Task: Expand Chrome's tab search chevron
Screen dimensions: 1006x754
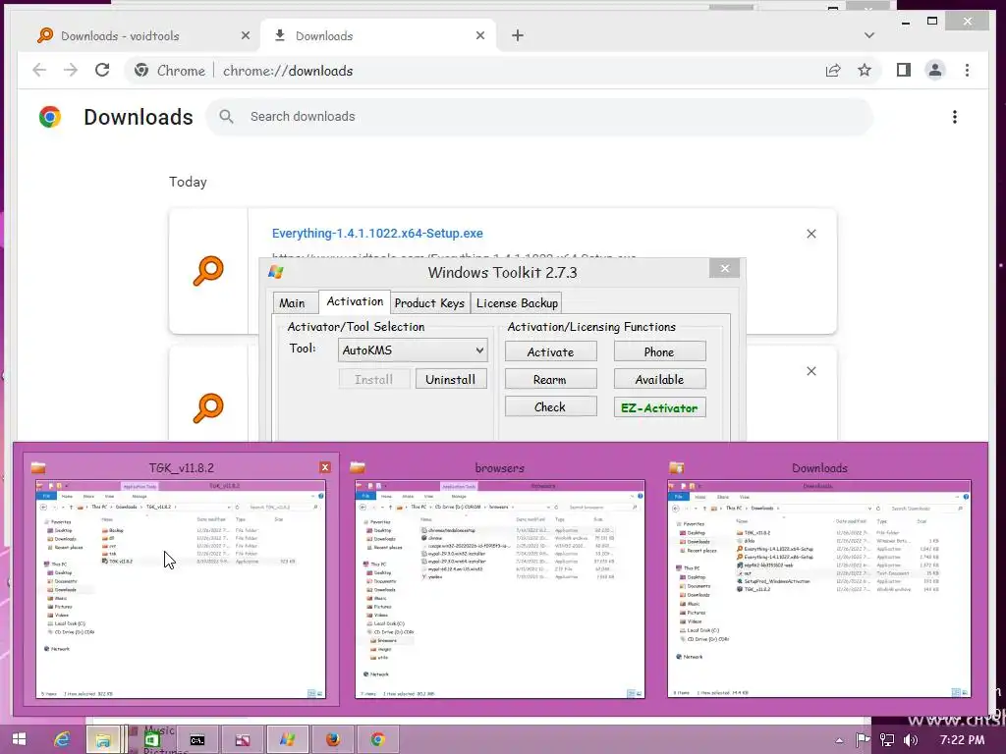Action: tap(869, 35)
